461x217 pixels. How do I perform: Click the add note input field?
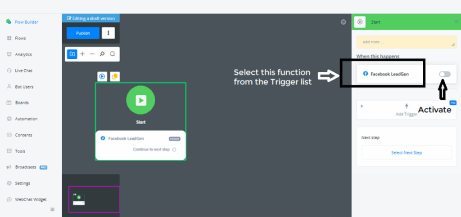point(406,42)
